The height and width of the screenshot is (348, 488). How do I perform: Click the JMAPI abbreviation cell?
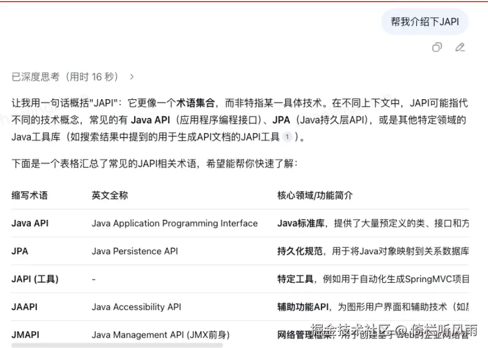pos(25,335)
